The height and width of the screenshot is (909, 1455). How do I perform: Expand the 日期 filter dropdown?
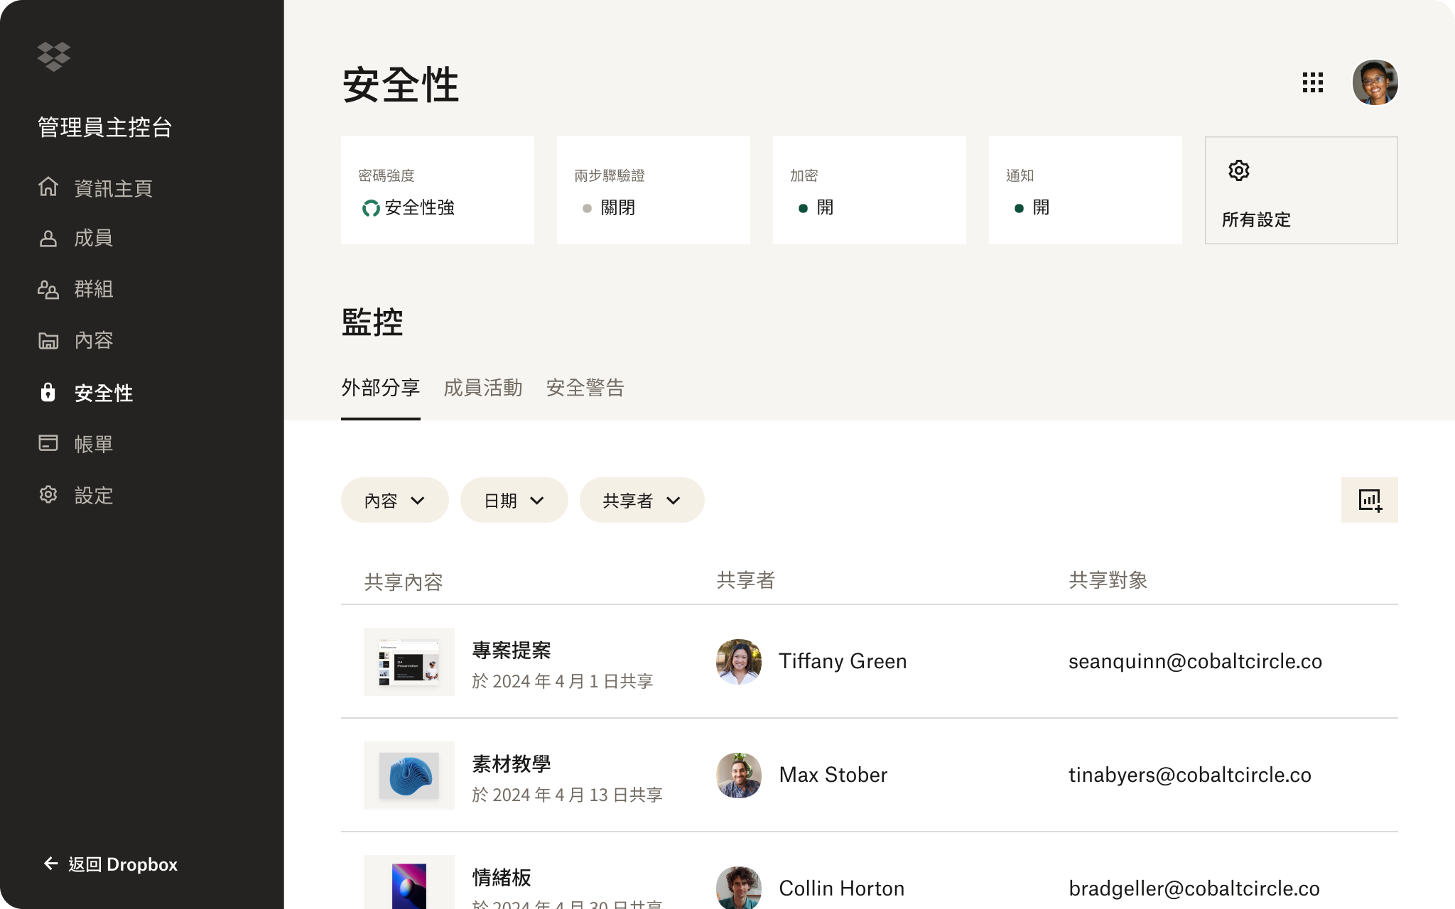click(514, 500)
